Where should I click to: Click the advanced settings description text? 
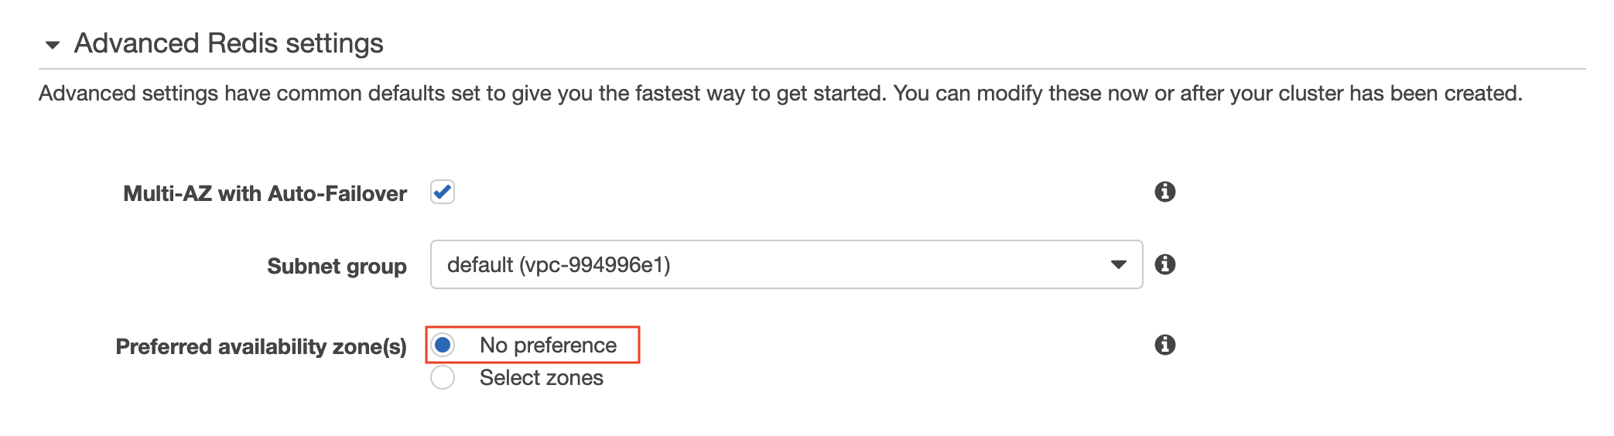pyautogui.click(x=780, y=94)
